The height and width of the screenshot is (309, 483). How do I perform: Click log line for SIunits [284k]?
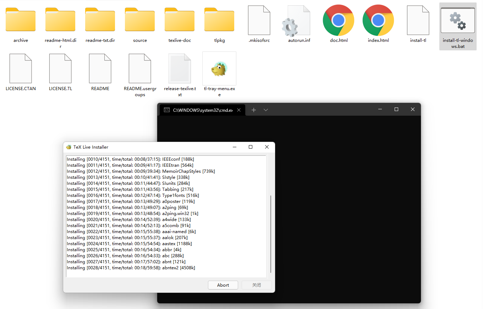click(x=128, y=183)
